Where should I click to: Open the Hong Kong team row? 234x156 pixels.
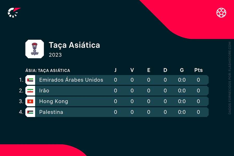coord(117,101)
